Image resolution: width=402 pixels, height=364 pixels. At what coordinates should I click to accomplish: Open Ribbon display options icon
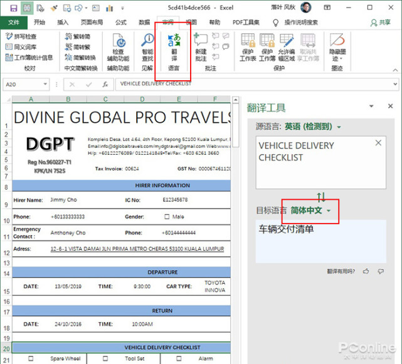327,8
